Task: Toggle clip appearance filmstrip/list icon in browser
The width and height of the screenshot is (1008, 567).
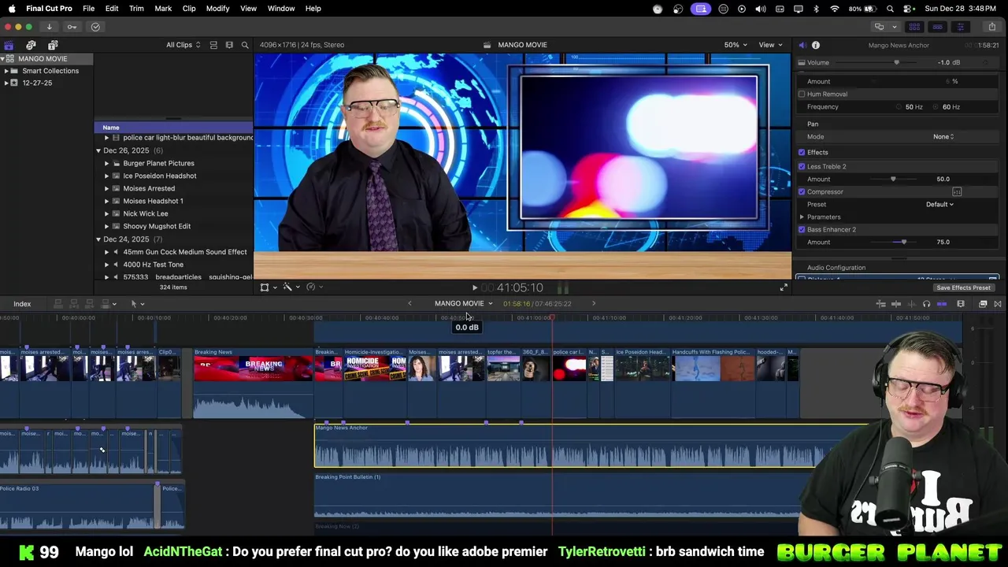Action: point(213,45)
